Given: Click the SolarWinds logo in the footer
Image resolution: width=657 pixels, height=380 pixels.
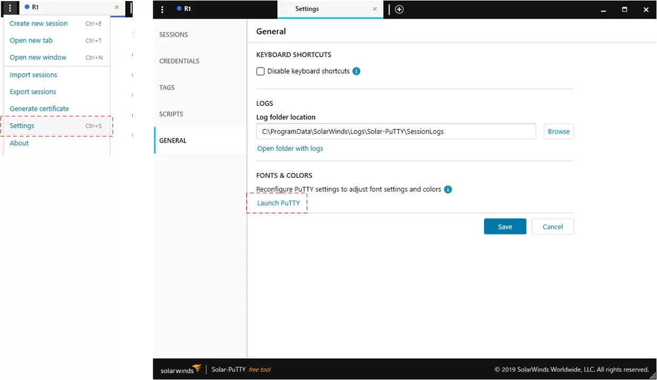Looking at the screenshot, I should click(x=181, y=369).
